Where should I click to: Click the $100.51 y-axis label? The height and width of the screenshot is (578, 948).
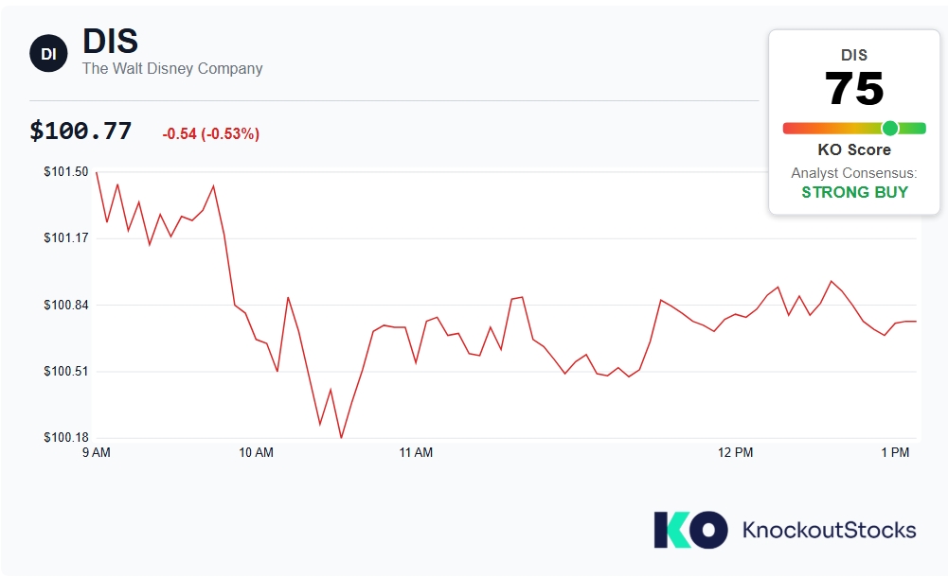(x=66, y=371)
